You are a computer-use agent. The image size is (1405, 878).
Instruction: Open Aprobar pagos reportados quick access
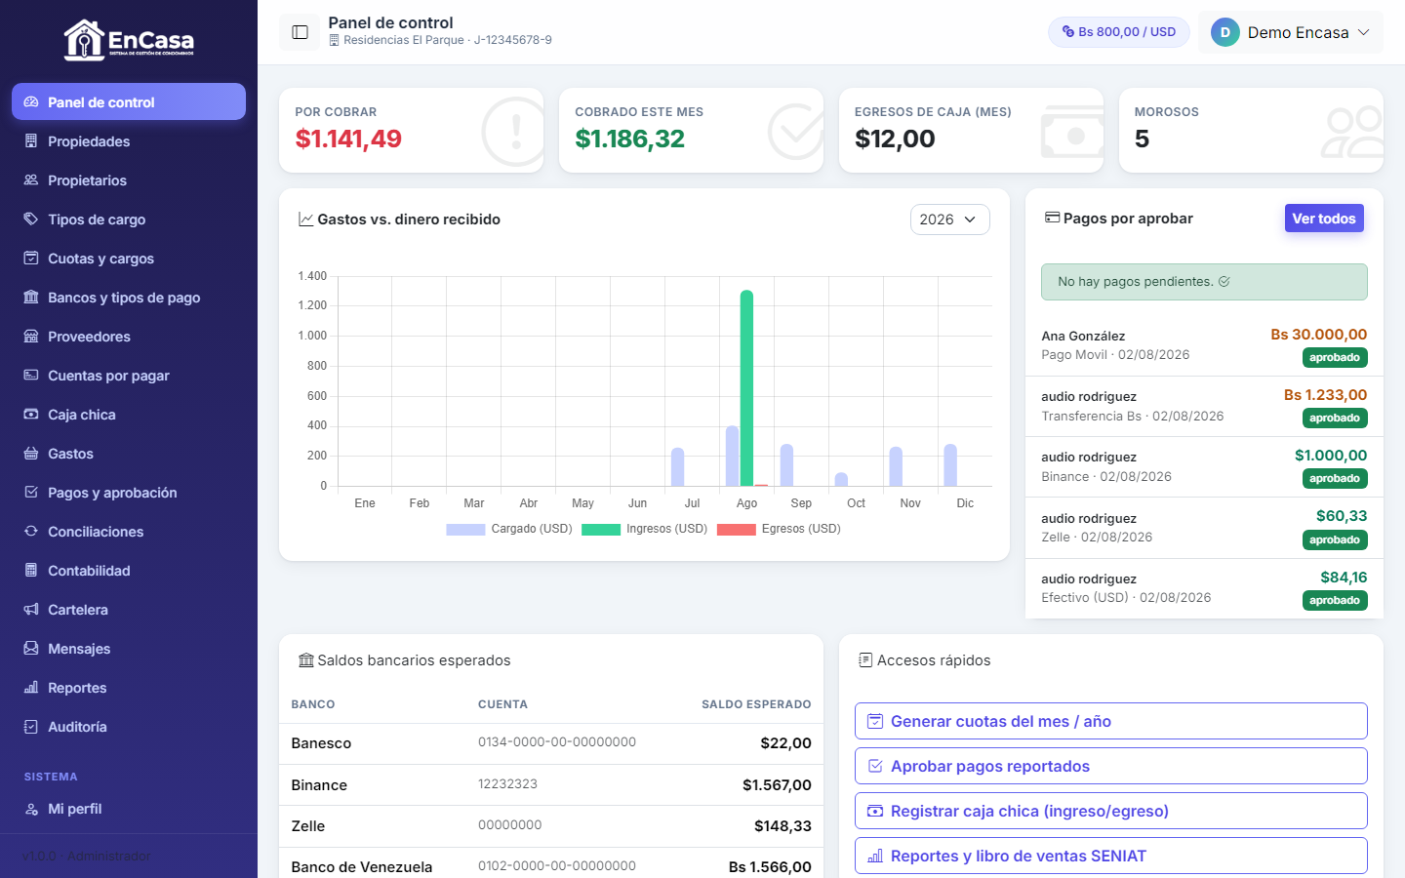[x=1111, y=766]
